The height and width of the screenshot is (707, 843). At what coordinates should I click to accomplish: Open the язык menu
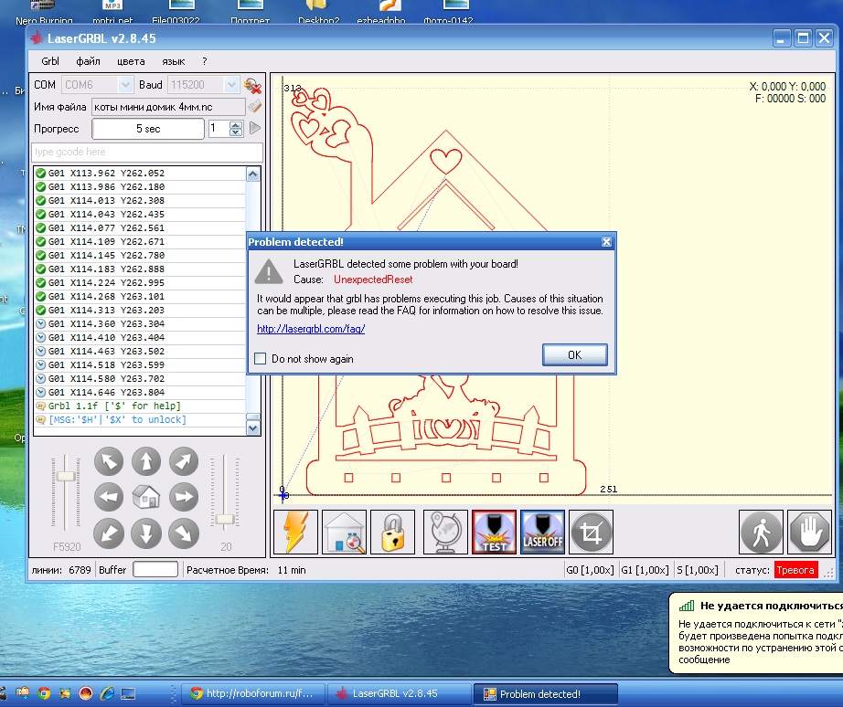(174, 61)
